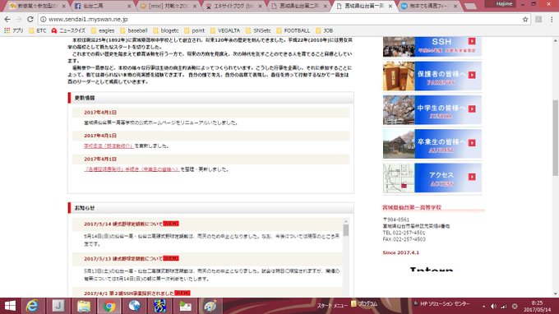Image resolution: width=559 pixels, height=314 pixels.
Task: Open File Explorer folder in taskbar
Action: pyautogui.click(x=84, y=306)
